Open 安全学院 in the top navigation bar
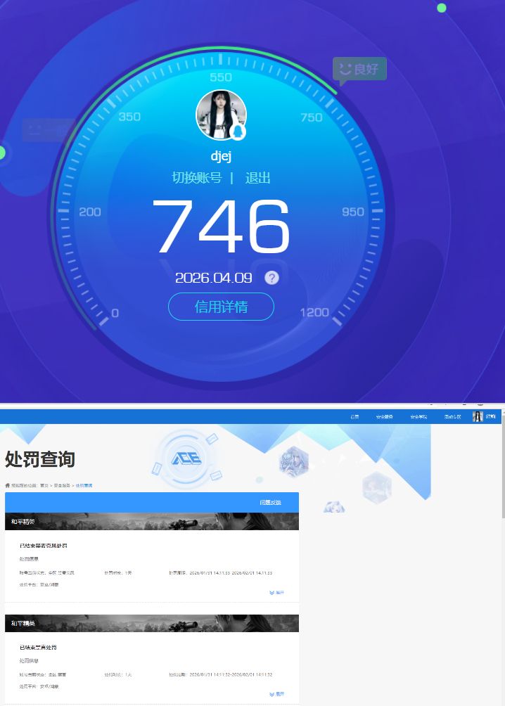Viewport: 505px width, 706px height. pyautogui.click(x=418, y=417)
